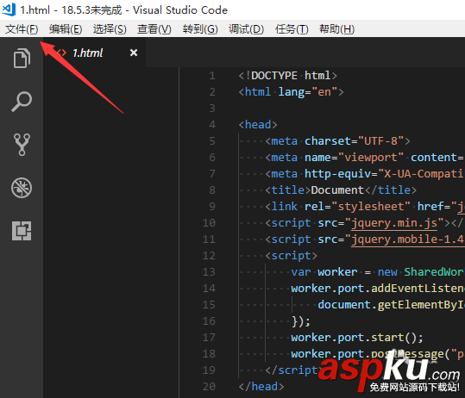Image resolution: width=465 pixels, height=398 pixels.
Task: Open the 调试(D) menu
Action: pos(246,29)
